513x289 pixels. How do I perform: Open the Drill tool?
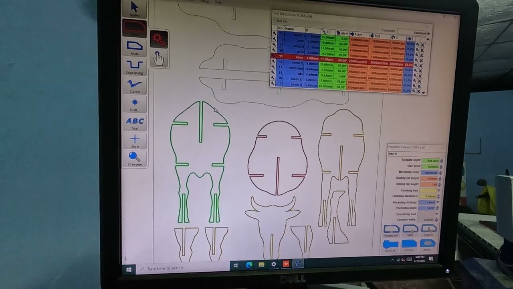135,104
